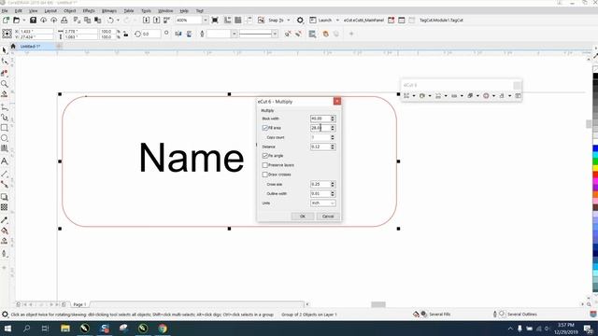Image resolution: width=598 pixels, height=336 pixels.
Task: Create a new document from toolbar
Action: pos(7,21)
